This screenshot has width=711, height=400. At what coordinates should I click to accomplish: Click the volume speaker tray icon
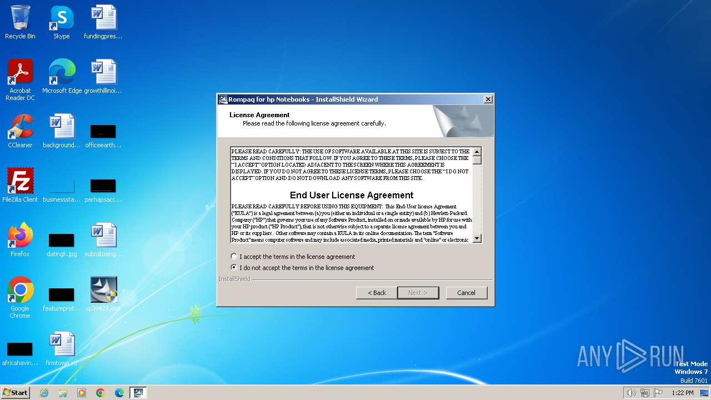[x=631, y=393]
